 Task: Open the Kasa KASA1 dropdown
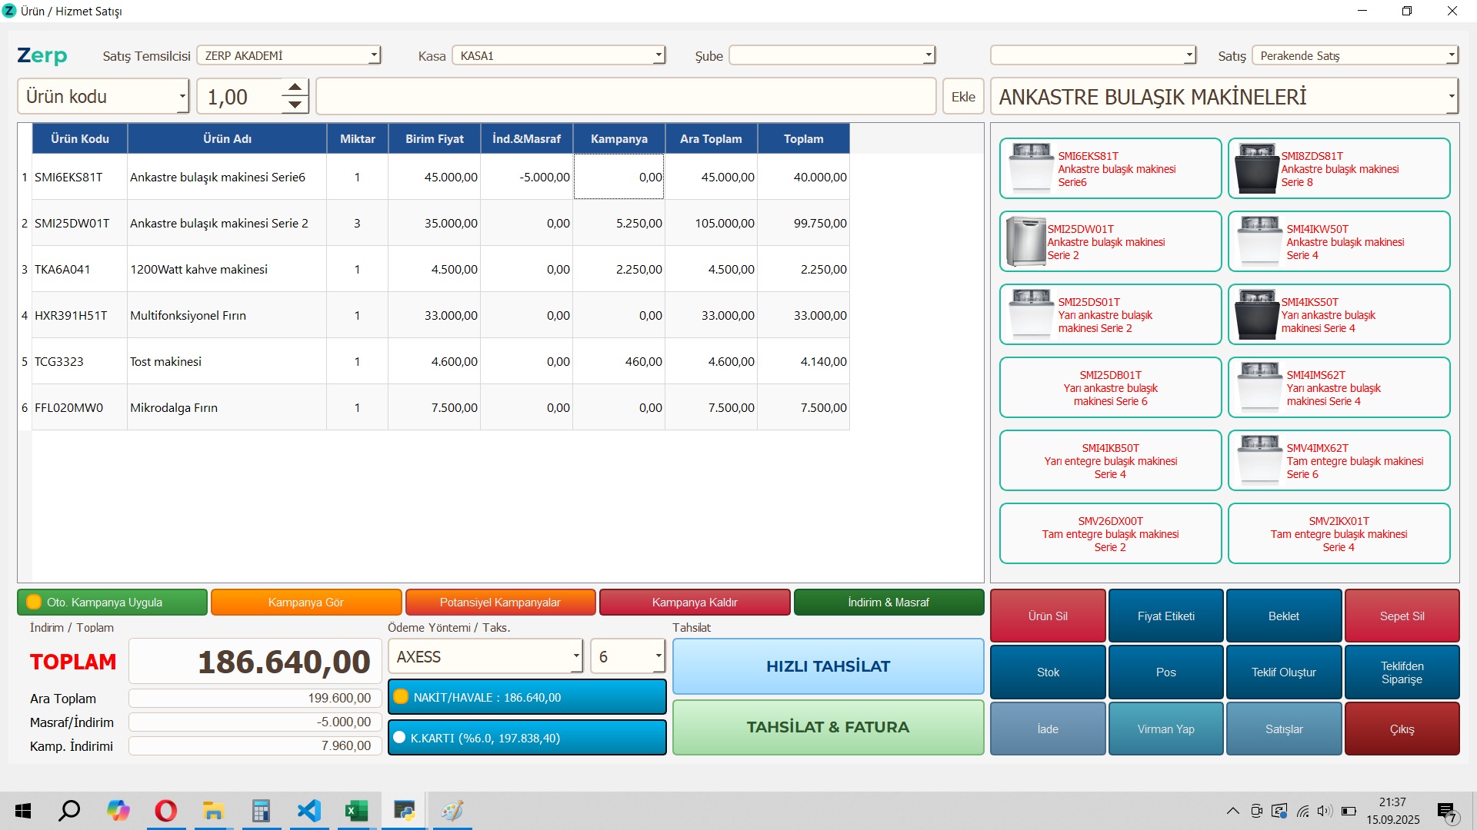coord(658,55)
